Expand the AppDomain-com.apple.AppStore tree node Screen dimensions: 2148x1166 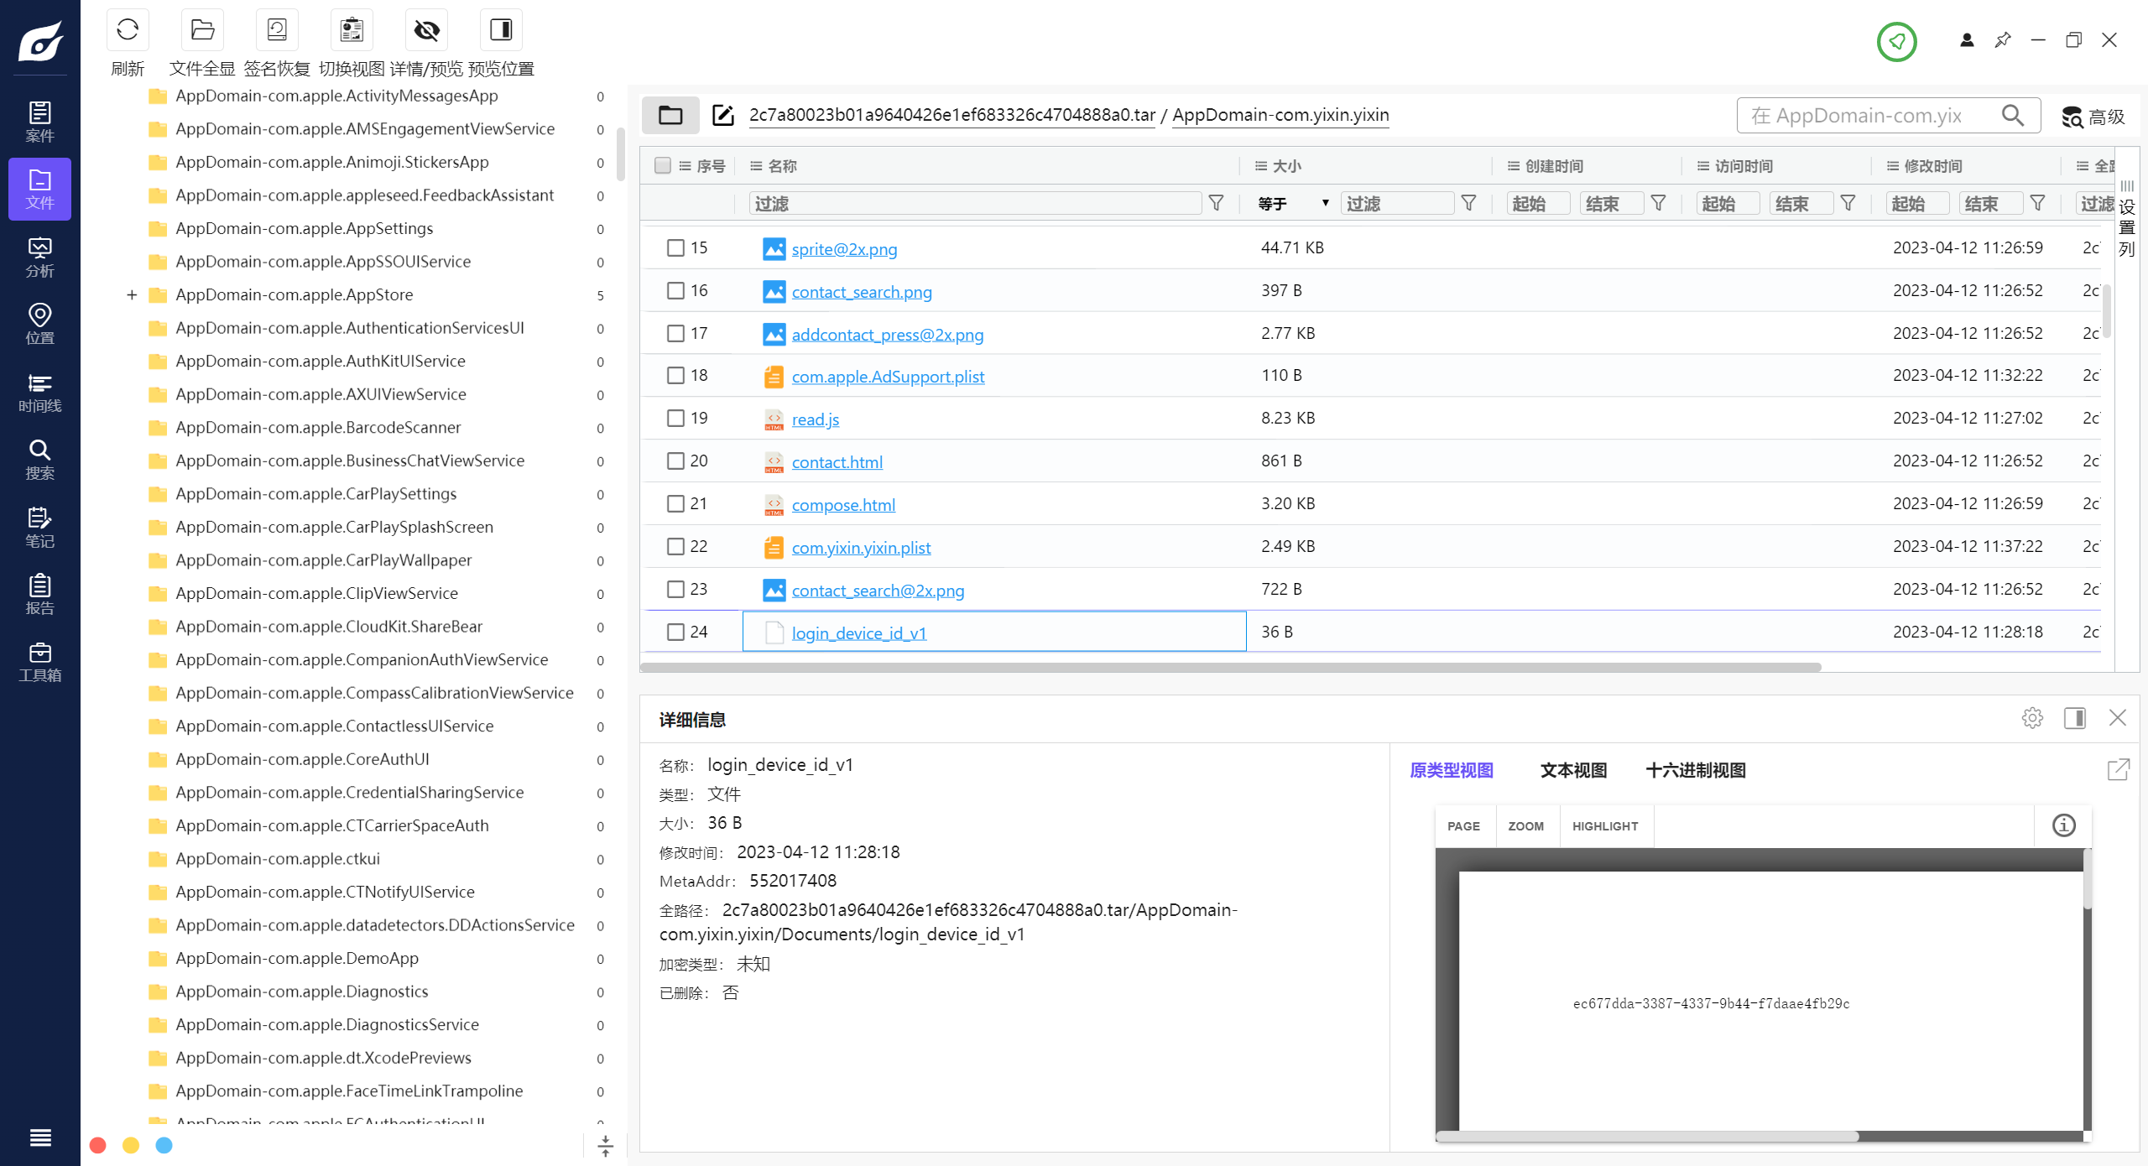(132, 295)
